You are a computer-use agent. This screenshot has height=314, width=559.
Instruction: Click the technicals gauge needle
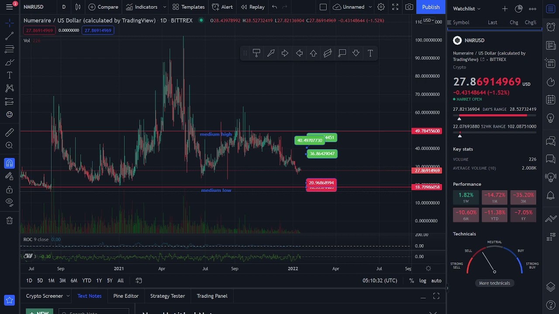click(x=488, y=262)
